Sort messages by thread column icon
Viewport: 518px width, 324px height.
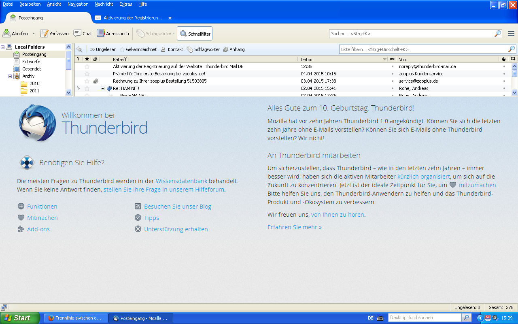pyautogui.click(x=79, y=59)
